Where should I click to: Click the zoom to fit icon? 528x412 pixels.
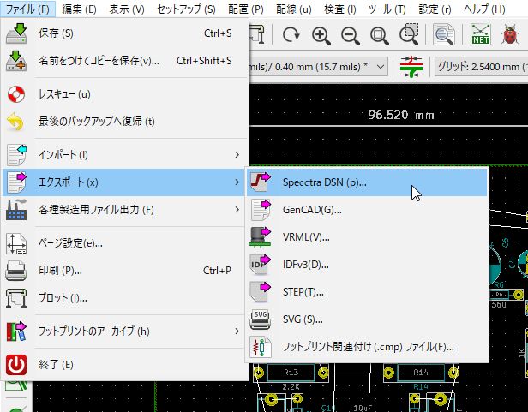click(379, 35)
